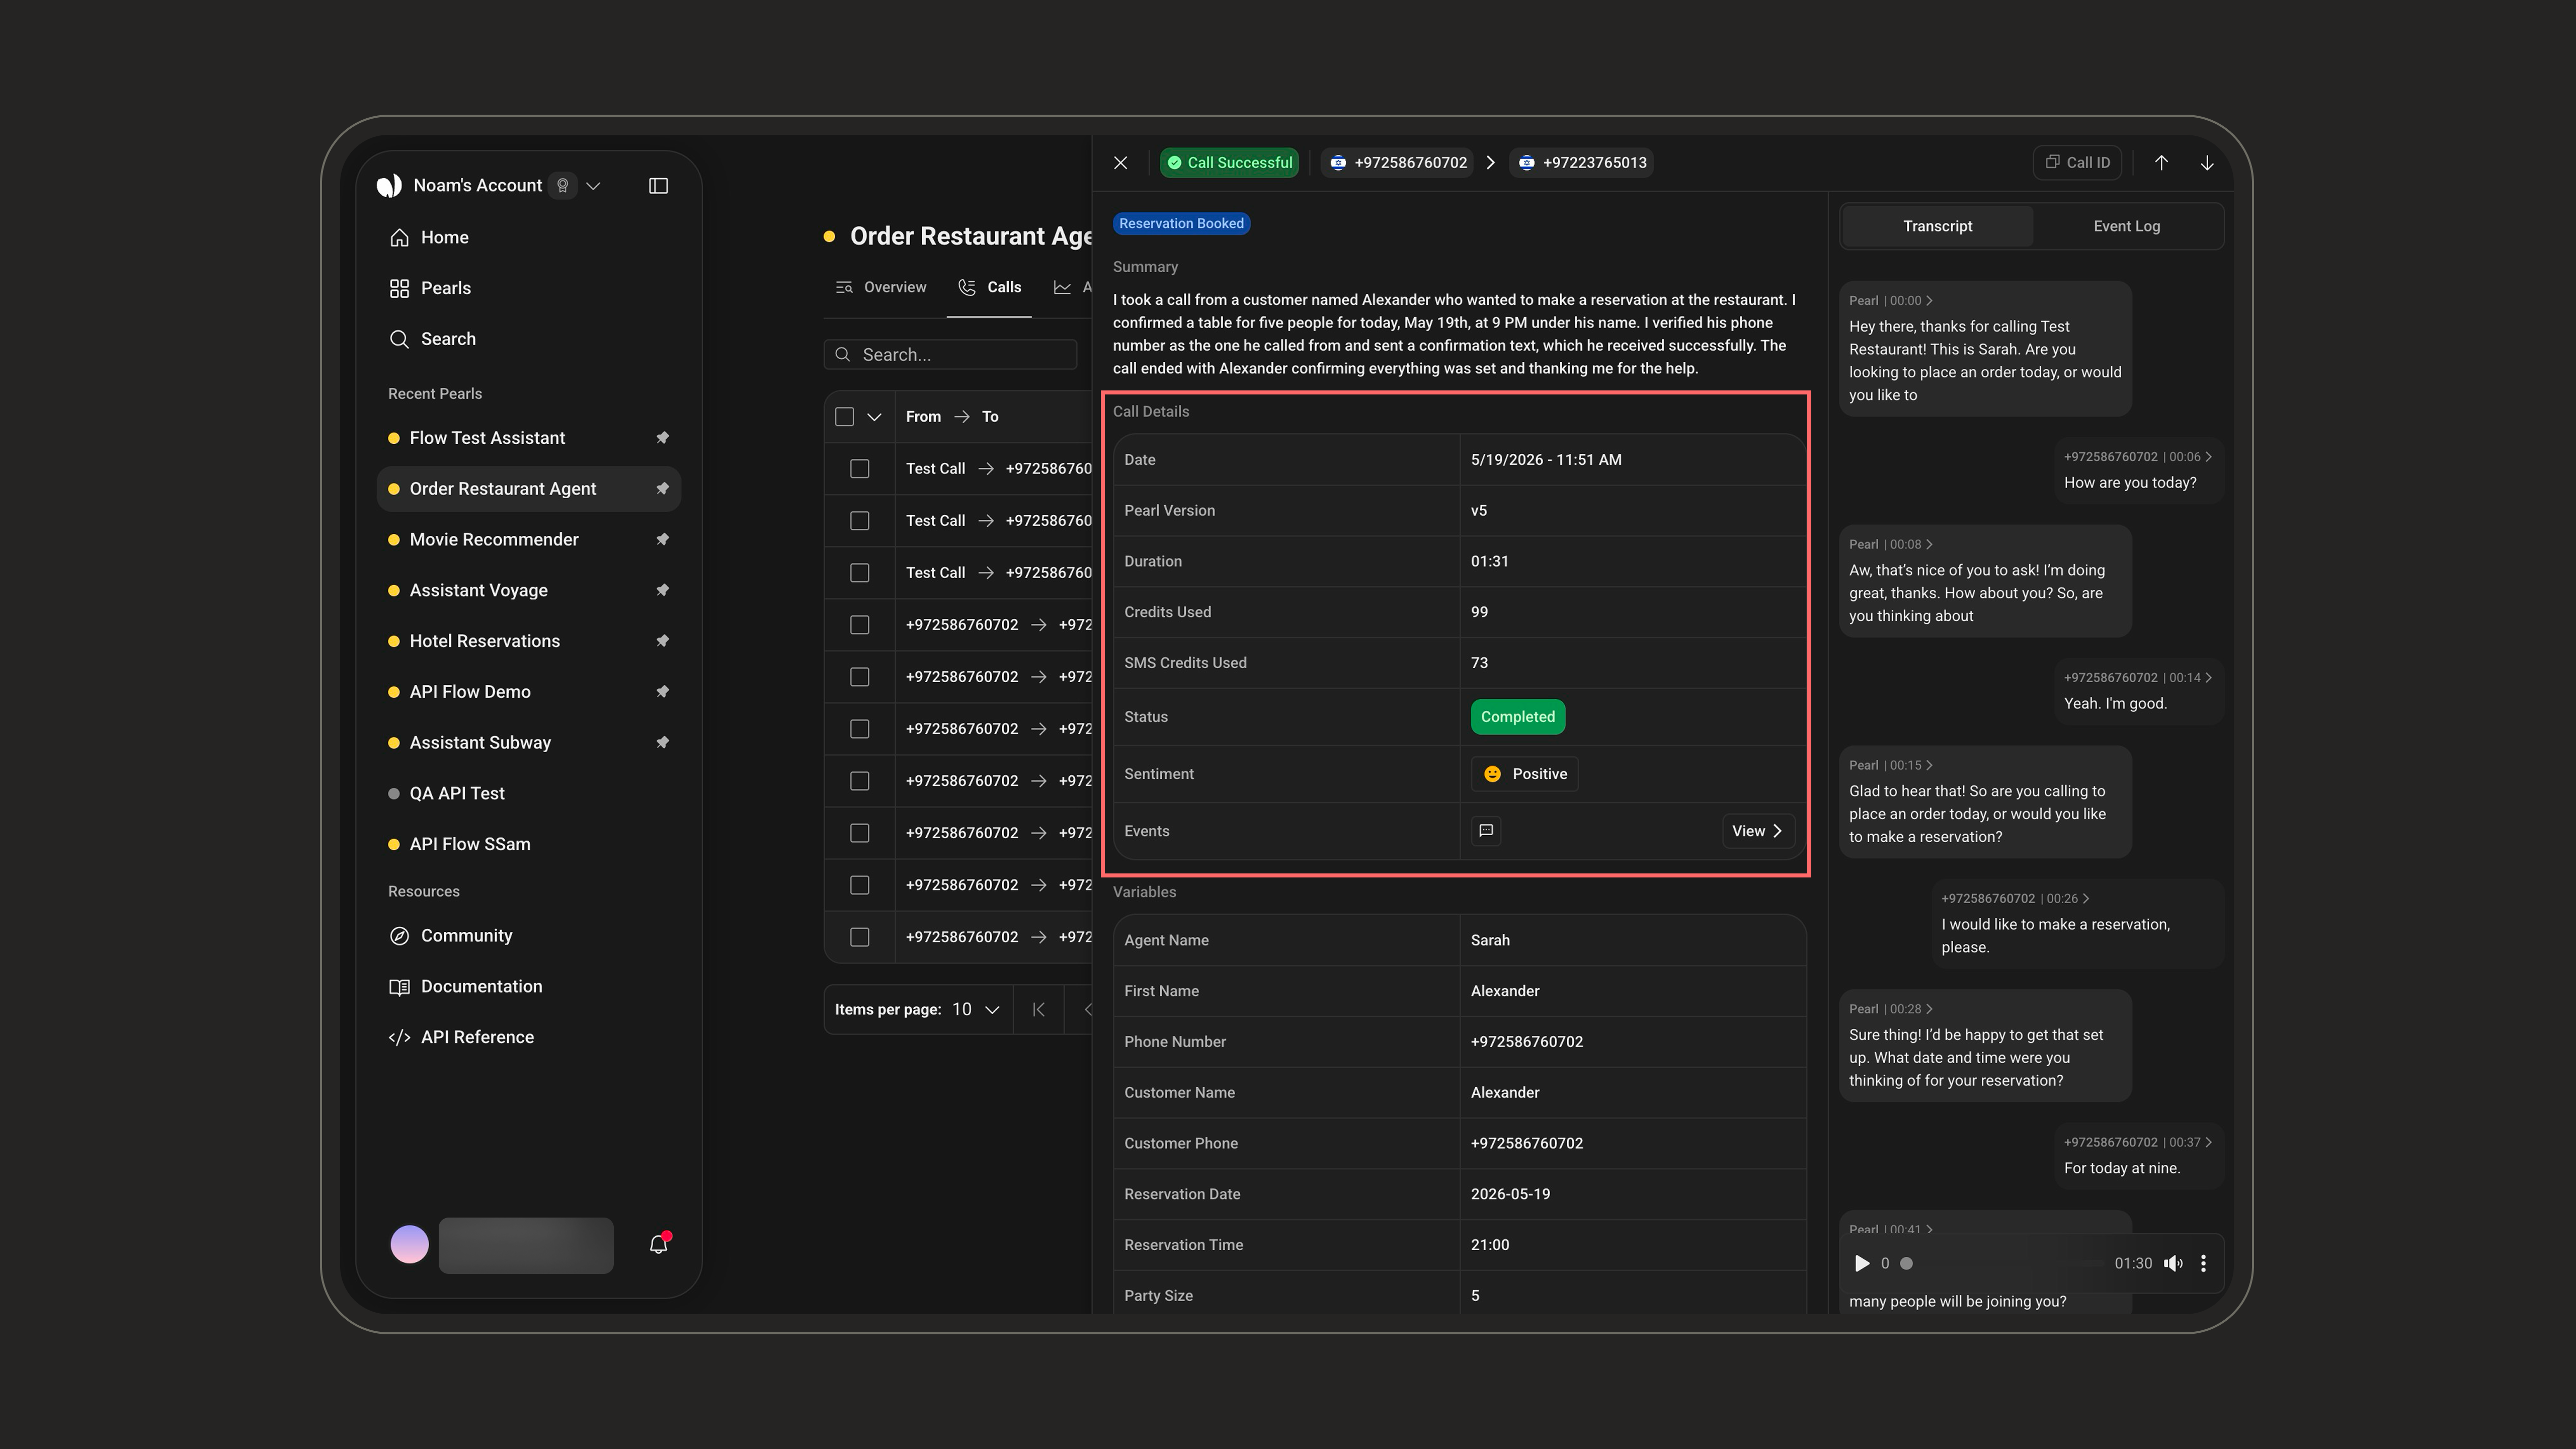The width and height of the screenshot is (2576, 1449).
Task: Open Documentation resource
Action: click(x=529, y=987)
